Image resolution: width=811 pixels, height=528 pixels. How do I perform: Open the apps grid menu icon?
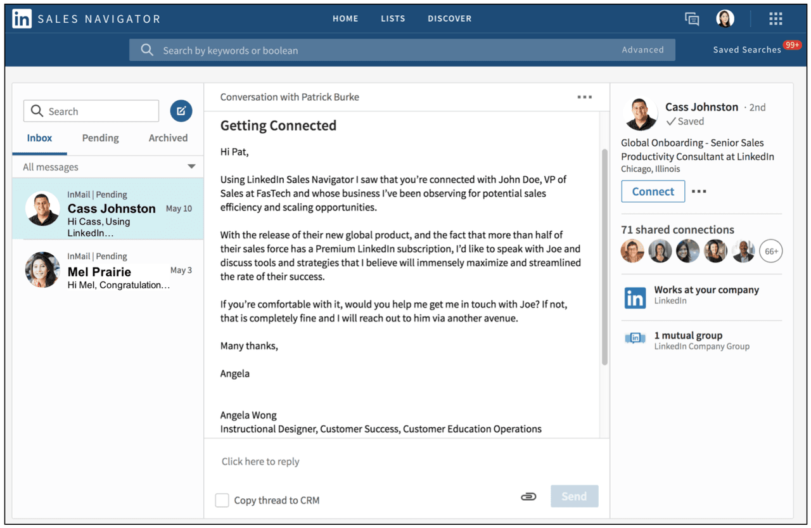coord(776,19)
